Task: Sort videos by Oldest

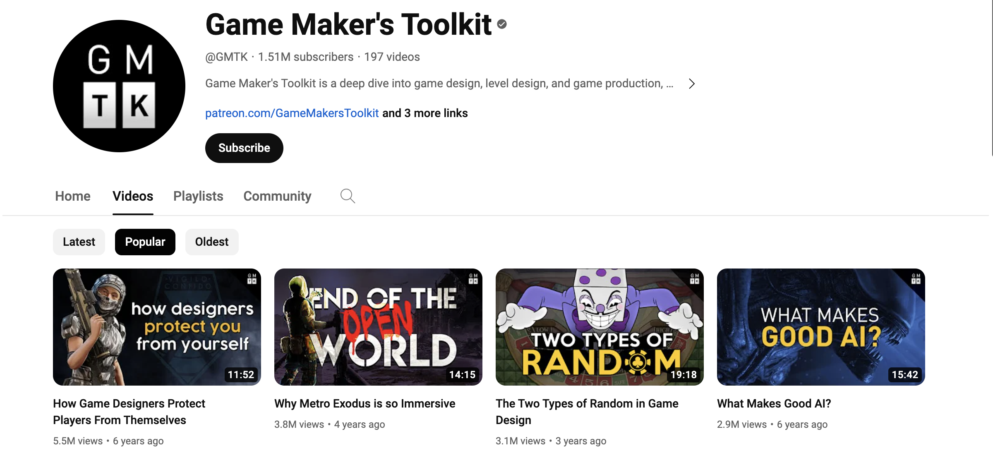Action: (x=211, y=242)
